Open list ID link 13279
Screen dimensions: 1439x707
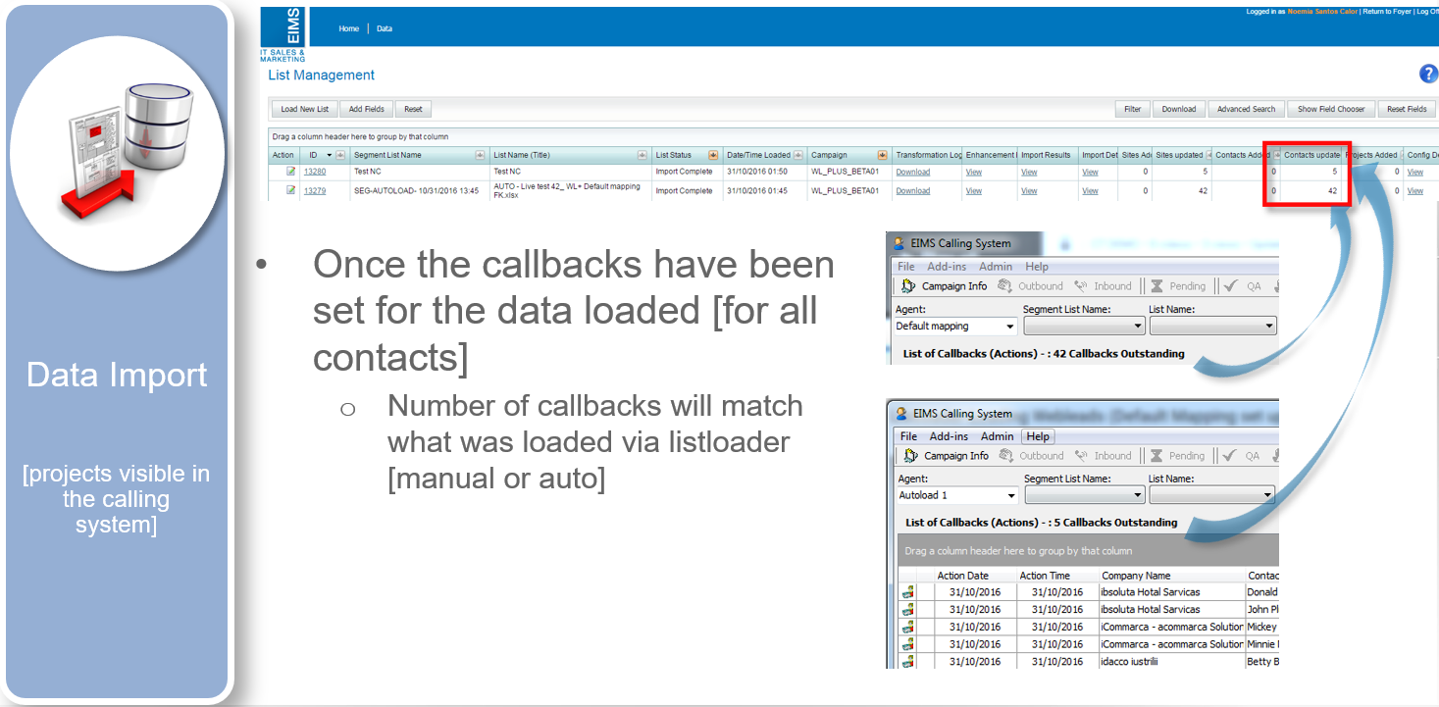(315, 190)
